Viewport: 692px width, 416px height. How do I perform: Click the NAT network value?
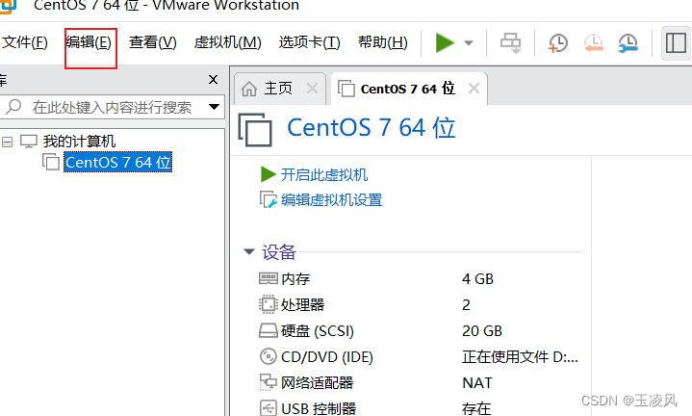[x=477, y=382]
